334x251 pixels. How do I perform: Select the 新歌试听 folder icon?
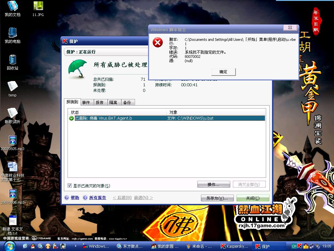tap(12, 116)
